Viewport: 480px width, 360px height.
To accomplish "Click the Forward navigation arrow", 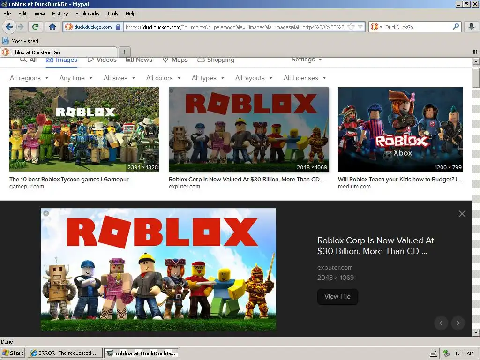I will [x=21, y=27].
